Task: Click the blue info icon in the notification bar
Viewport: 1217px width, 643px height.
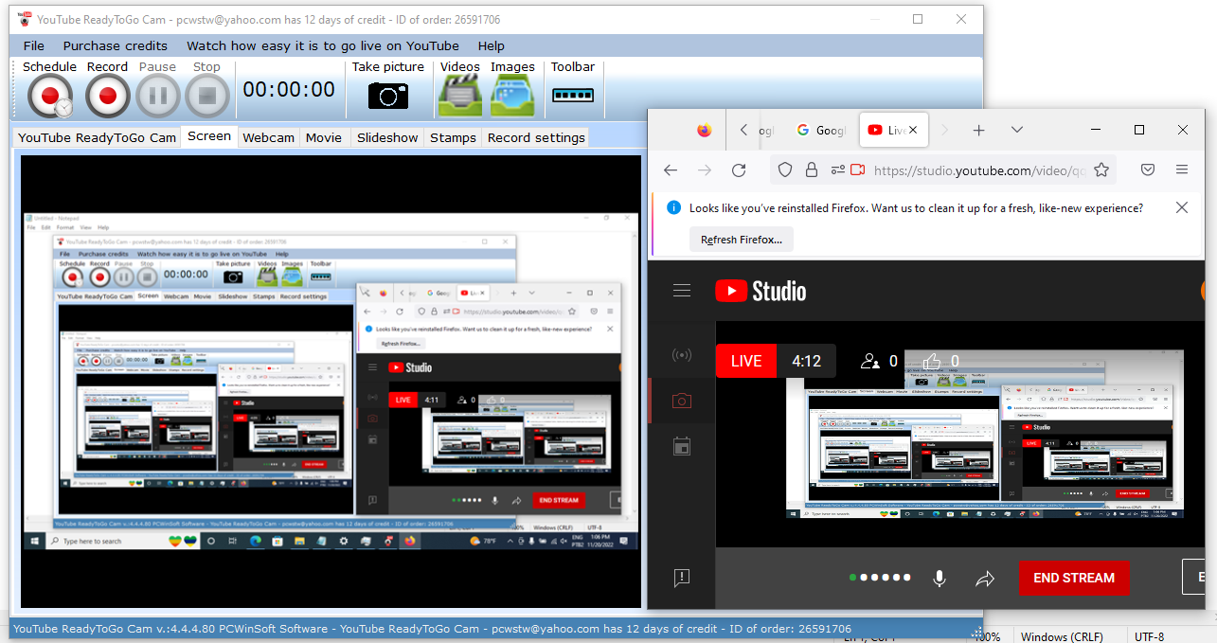Action: click(674, 207)
